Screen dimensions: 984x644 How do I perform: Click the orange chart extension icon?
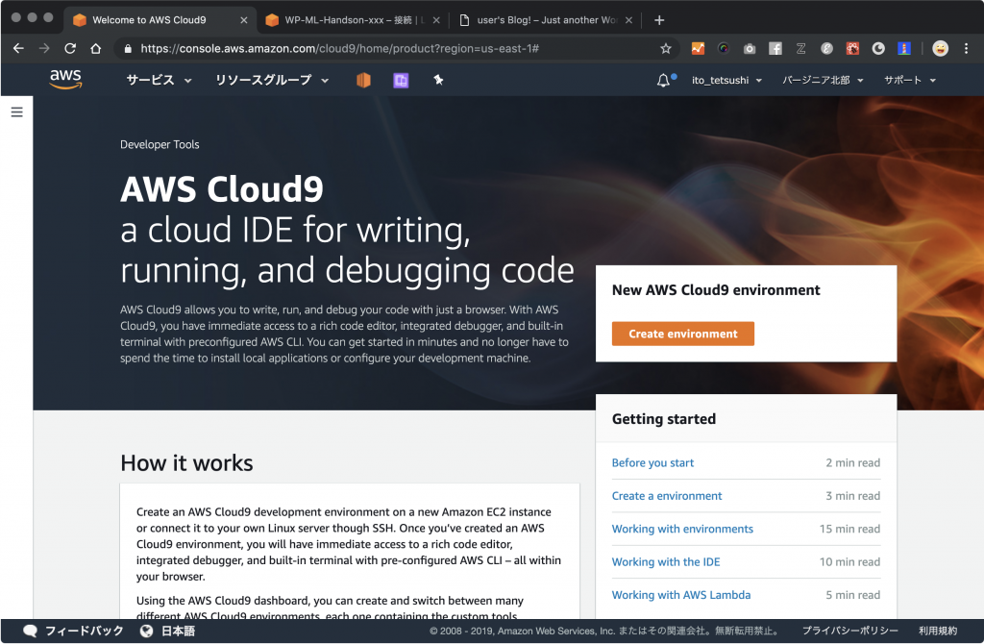(698, 48)
